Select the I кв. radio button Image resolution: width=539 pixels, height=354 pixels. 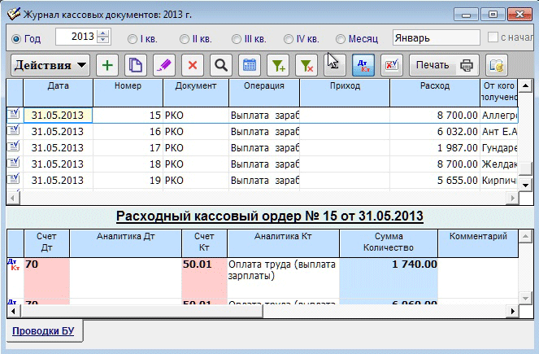point(133,39)
